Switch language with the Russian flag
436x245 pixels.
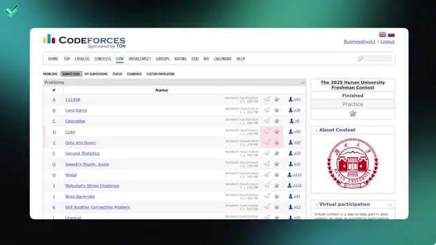click(x=391, y=35)
